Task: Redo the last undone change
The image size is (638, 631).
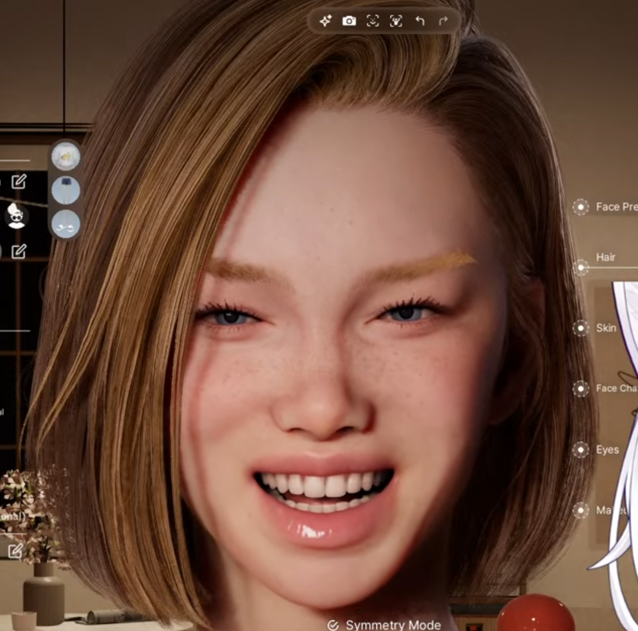Action: click(443, 21)
